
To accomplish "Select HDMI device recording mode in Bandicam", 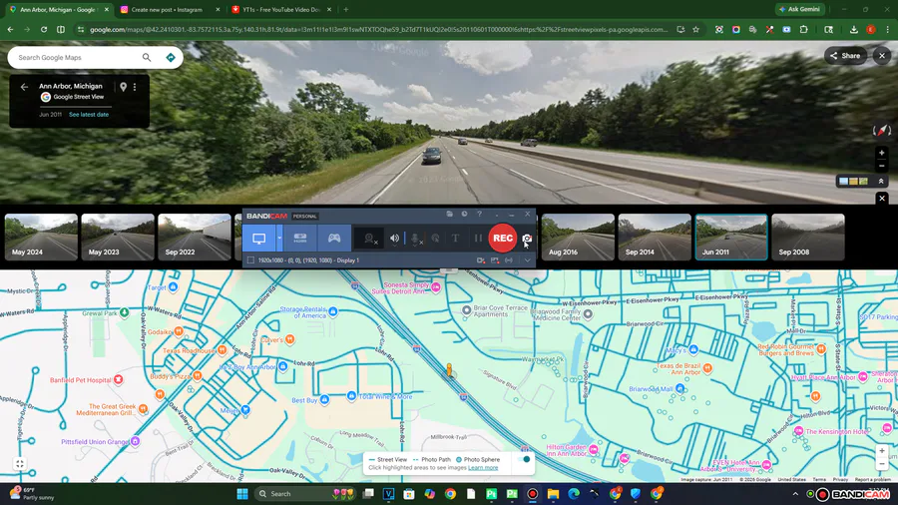I will click(300, 239).
